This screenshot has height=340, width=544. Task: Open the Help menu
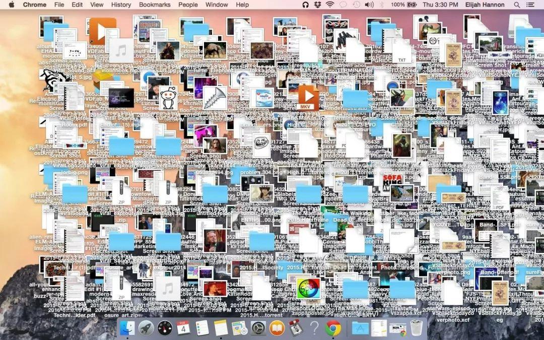coord(242,5)
